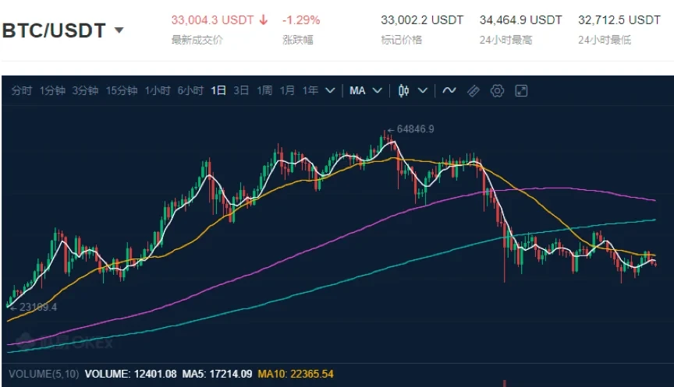
Task: Switch chart to 15分钟 interval
Action: [122, 91]
